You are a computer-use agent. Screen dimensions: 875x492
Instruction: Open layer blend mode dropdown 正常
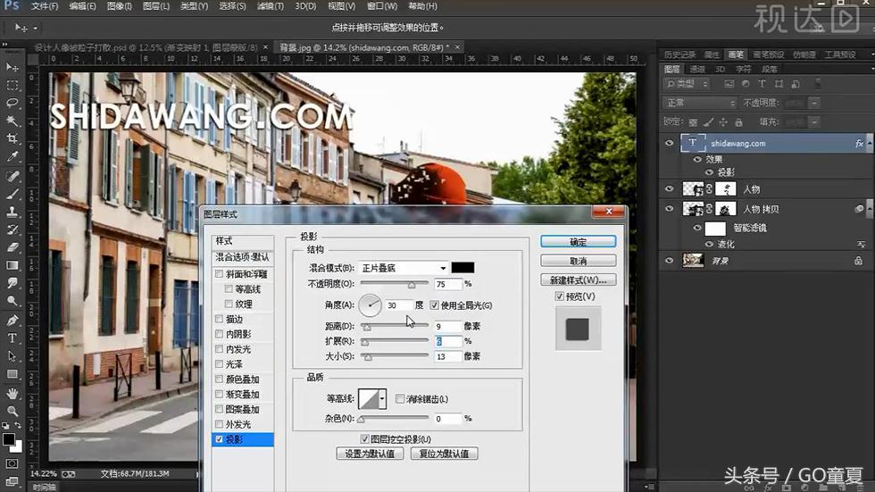700,104
